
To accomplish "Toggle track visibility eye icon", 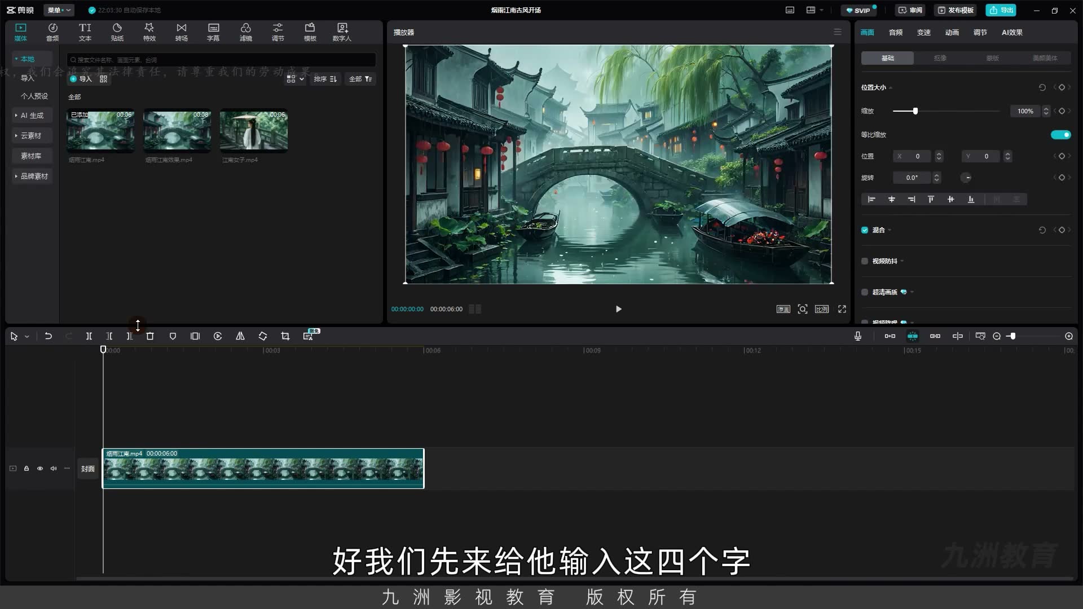I will click(40, 469).
